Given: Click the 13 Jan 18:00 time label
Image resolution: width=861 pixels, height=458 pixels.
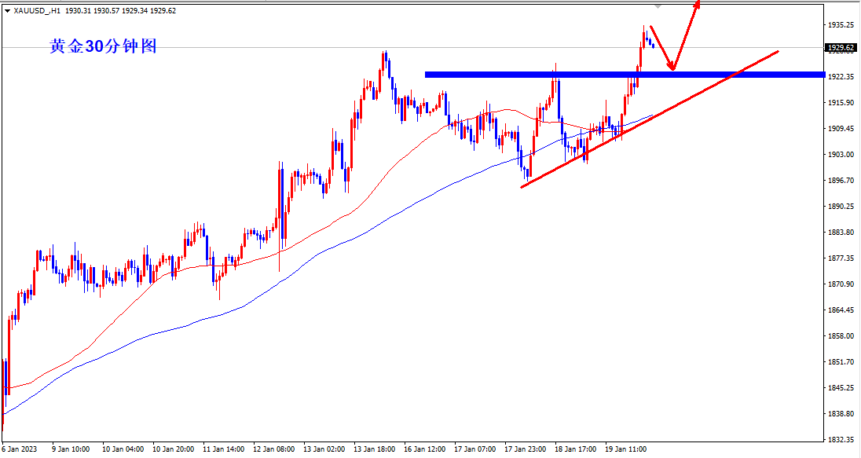Looking at the screenshot, I should pyautogui.click(x=375, y=449).
